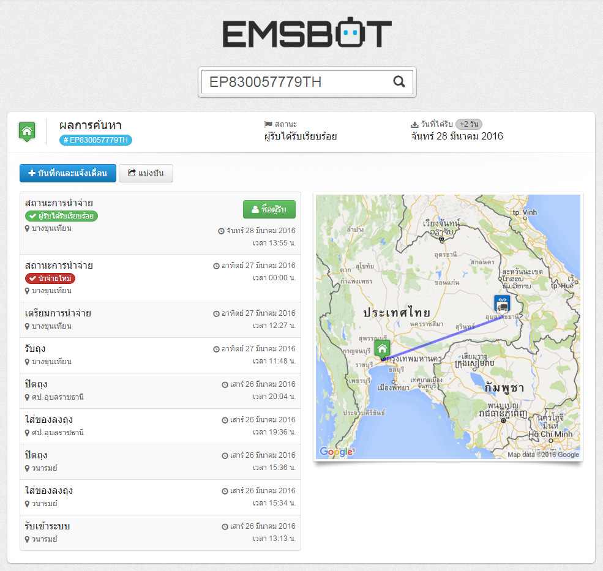603x571 pixels.
Task: Click the date จันทร์ 28 มีนาคม 2016 in header
Action: click(457, 136)
